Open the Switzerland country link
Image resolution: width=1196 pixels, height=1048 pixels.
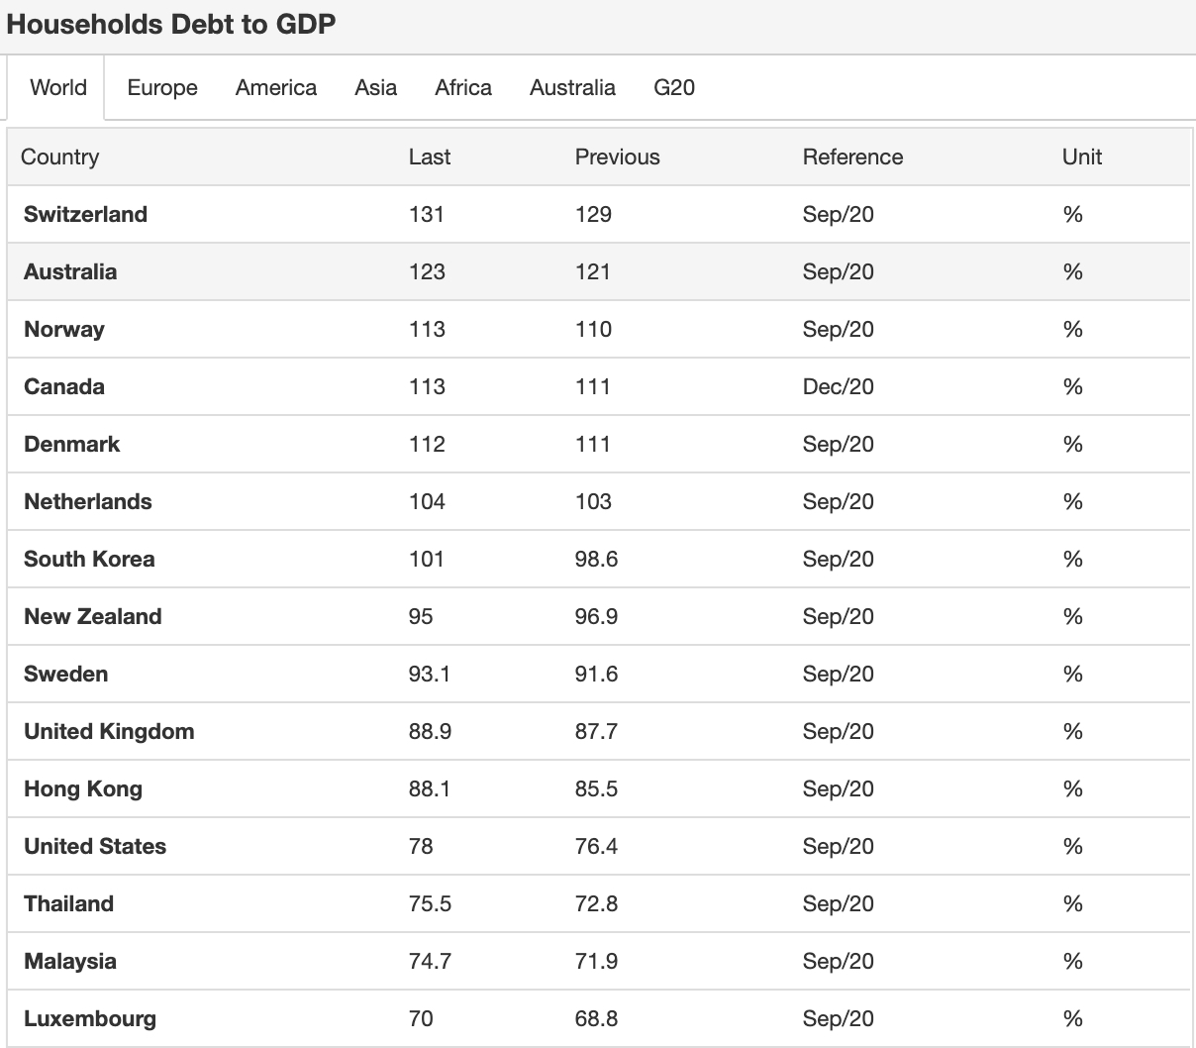(x=85, y=215)
